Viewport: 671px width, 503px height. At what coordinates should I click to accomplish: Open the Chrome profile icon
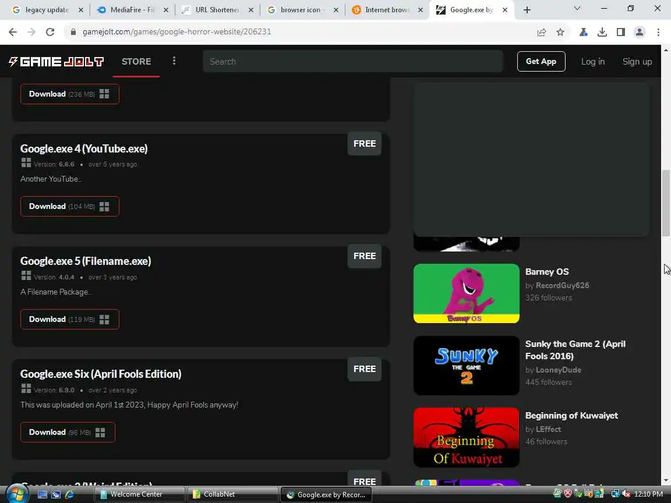click(640, 32)
